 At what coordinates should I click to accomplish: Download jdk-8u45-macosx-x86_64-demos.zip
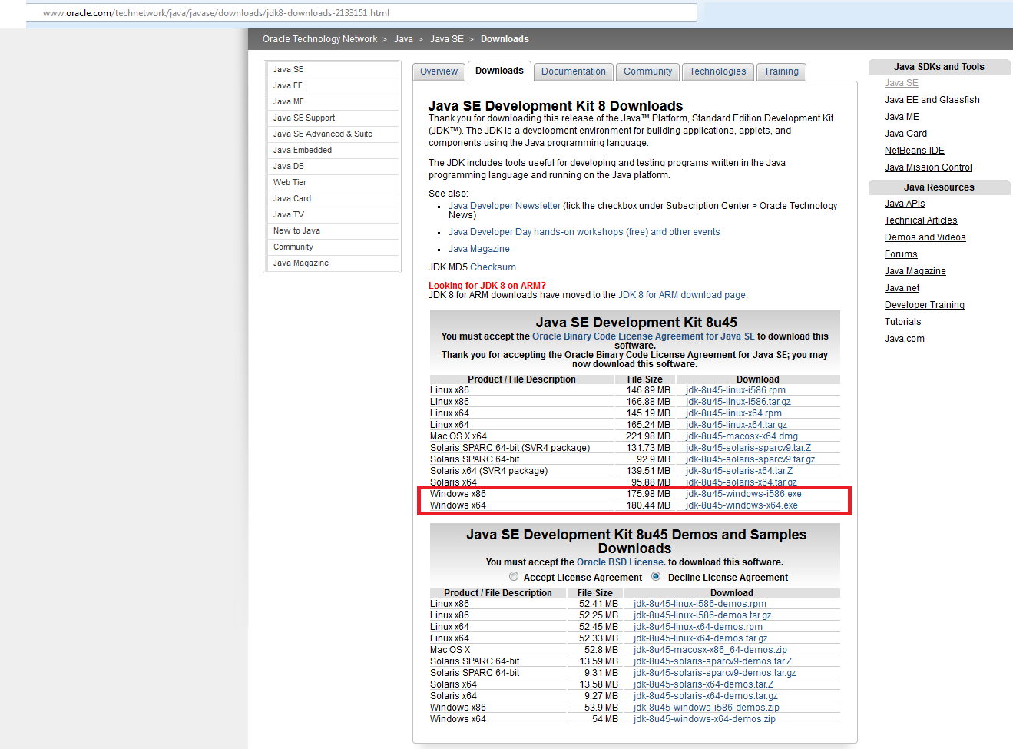710,650
